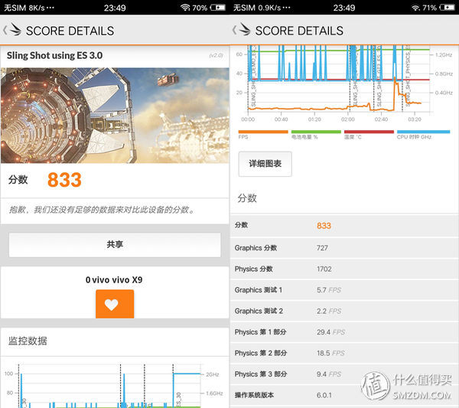Tap battery icon in left status bar
The image size is (459, 408).
point(218,8)
